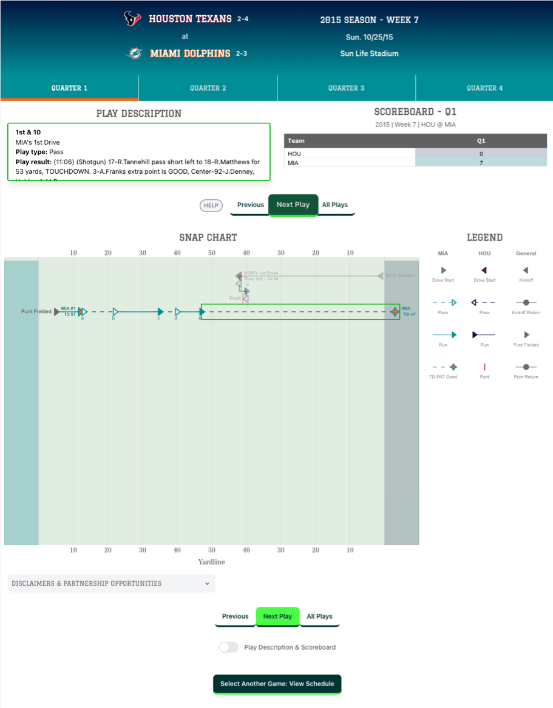Click the Play Description text box

139,152
